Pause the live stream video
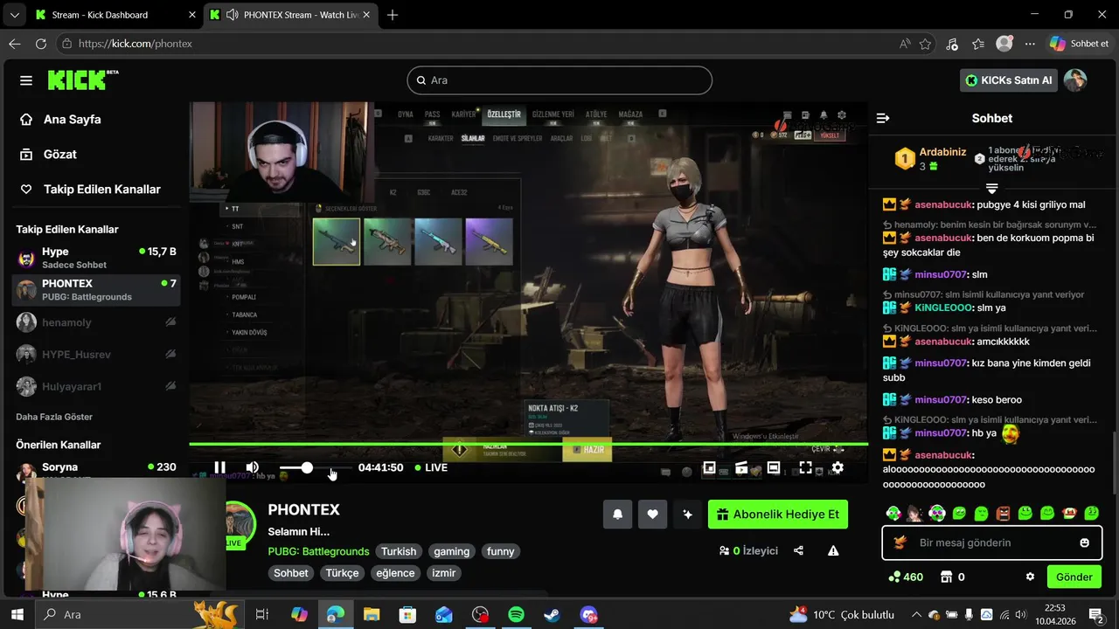Screen dimensions: 1119x629 point(219,468)
